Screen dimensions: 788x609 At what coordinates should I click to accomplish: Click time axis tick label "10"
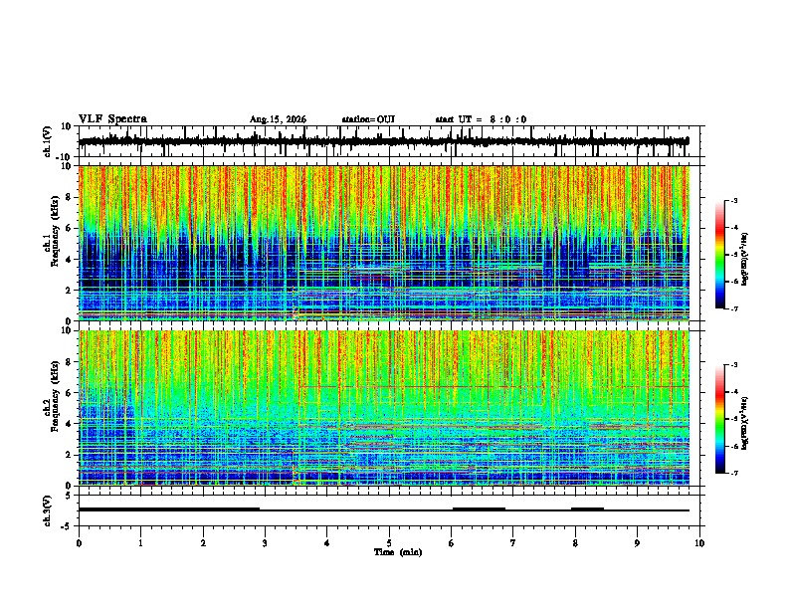point(699,543)
